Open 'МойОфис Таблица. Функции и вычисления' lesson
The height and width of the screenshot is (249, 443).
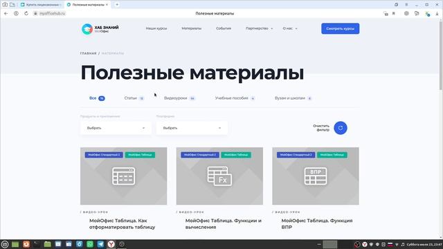coord(223,223)
